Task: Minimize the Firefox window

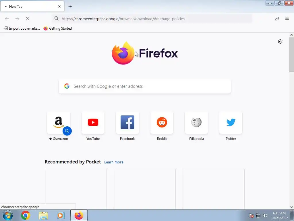Action: pos(270,3)
